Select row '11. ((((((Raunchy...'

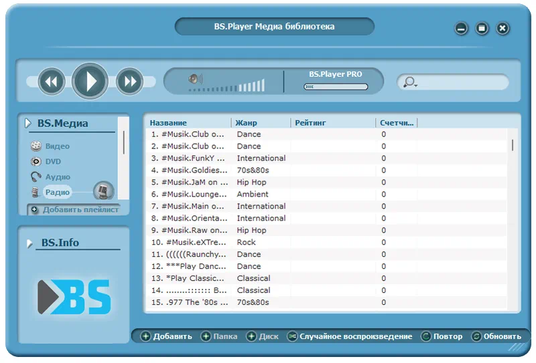(x=326, y=254)
